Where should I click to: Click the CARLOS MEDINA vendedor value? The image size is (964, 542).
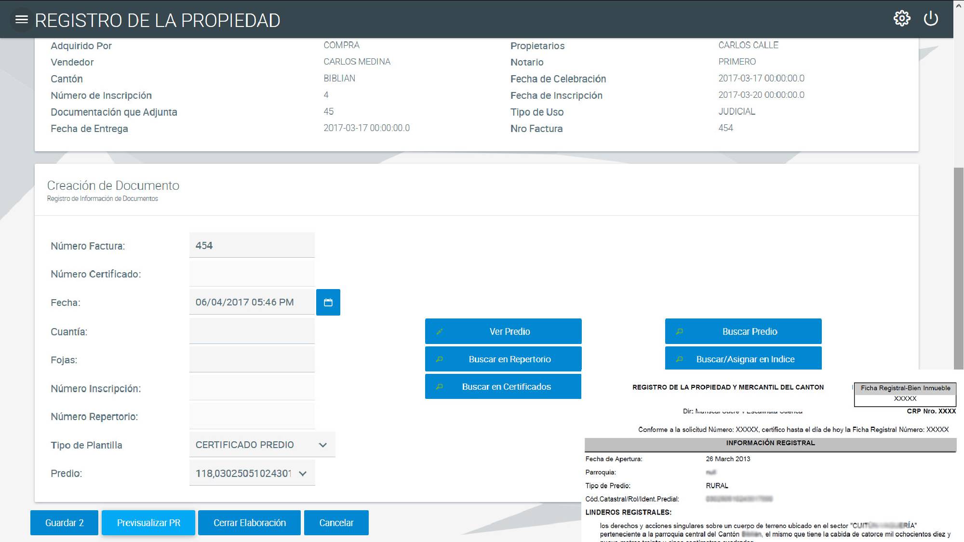(357, 62)
